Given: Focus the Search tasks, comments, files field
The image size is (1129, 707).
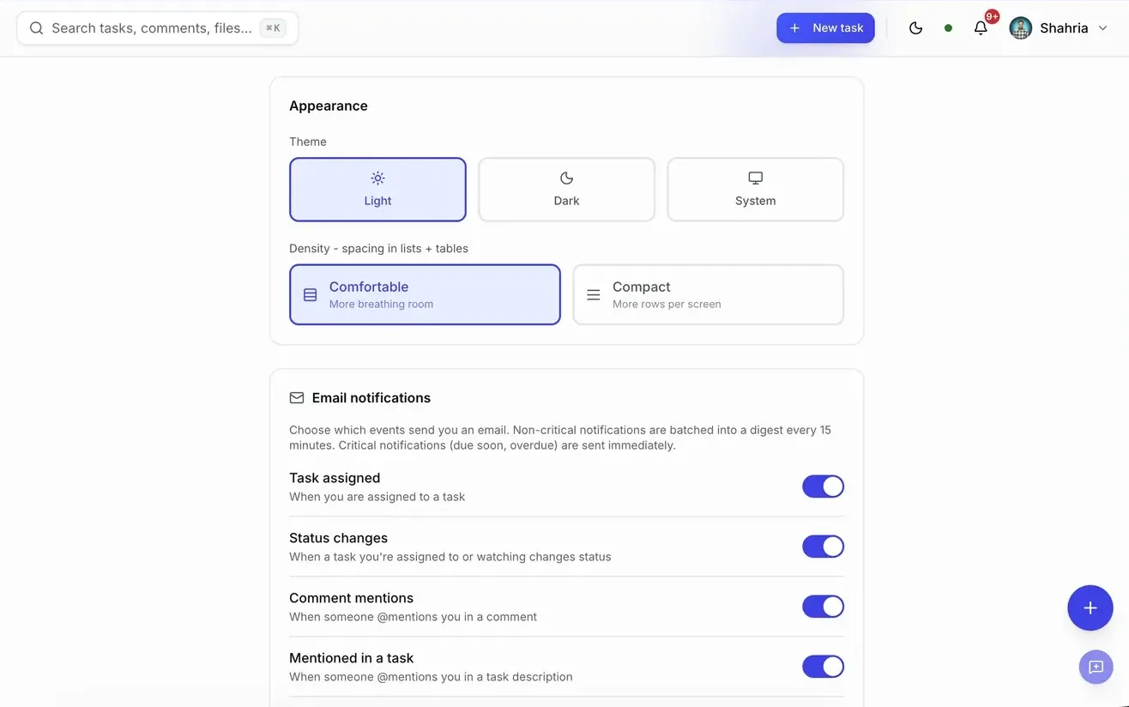Looking at the screenshot, I should click(157, 28).
